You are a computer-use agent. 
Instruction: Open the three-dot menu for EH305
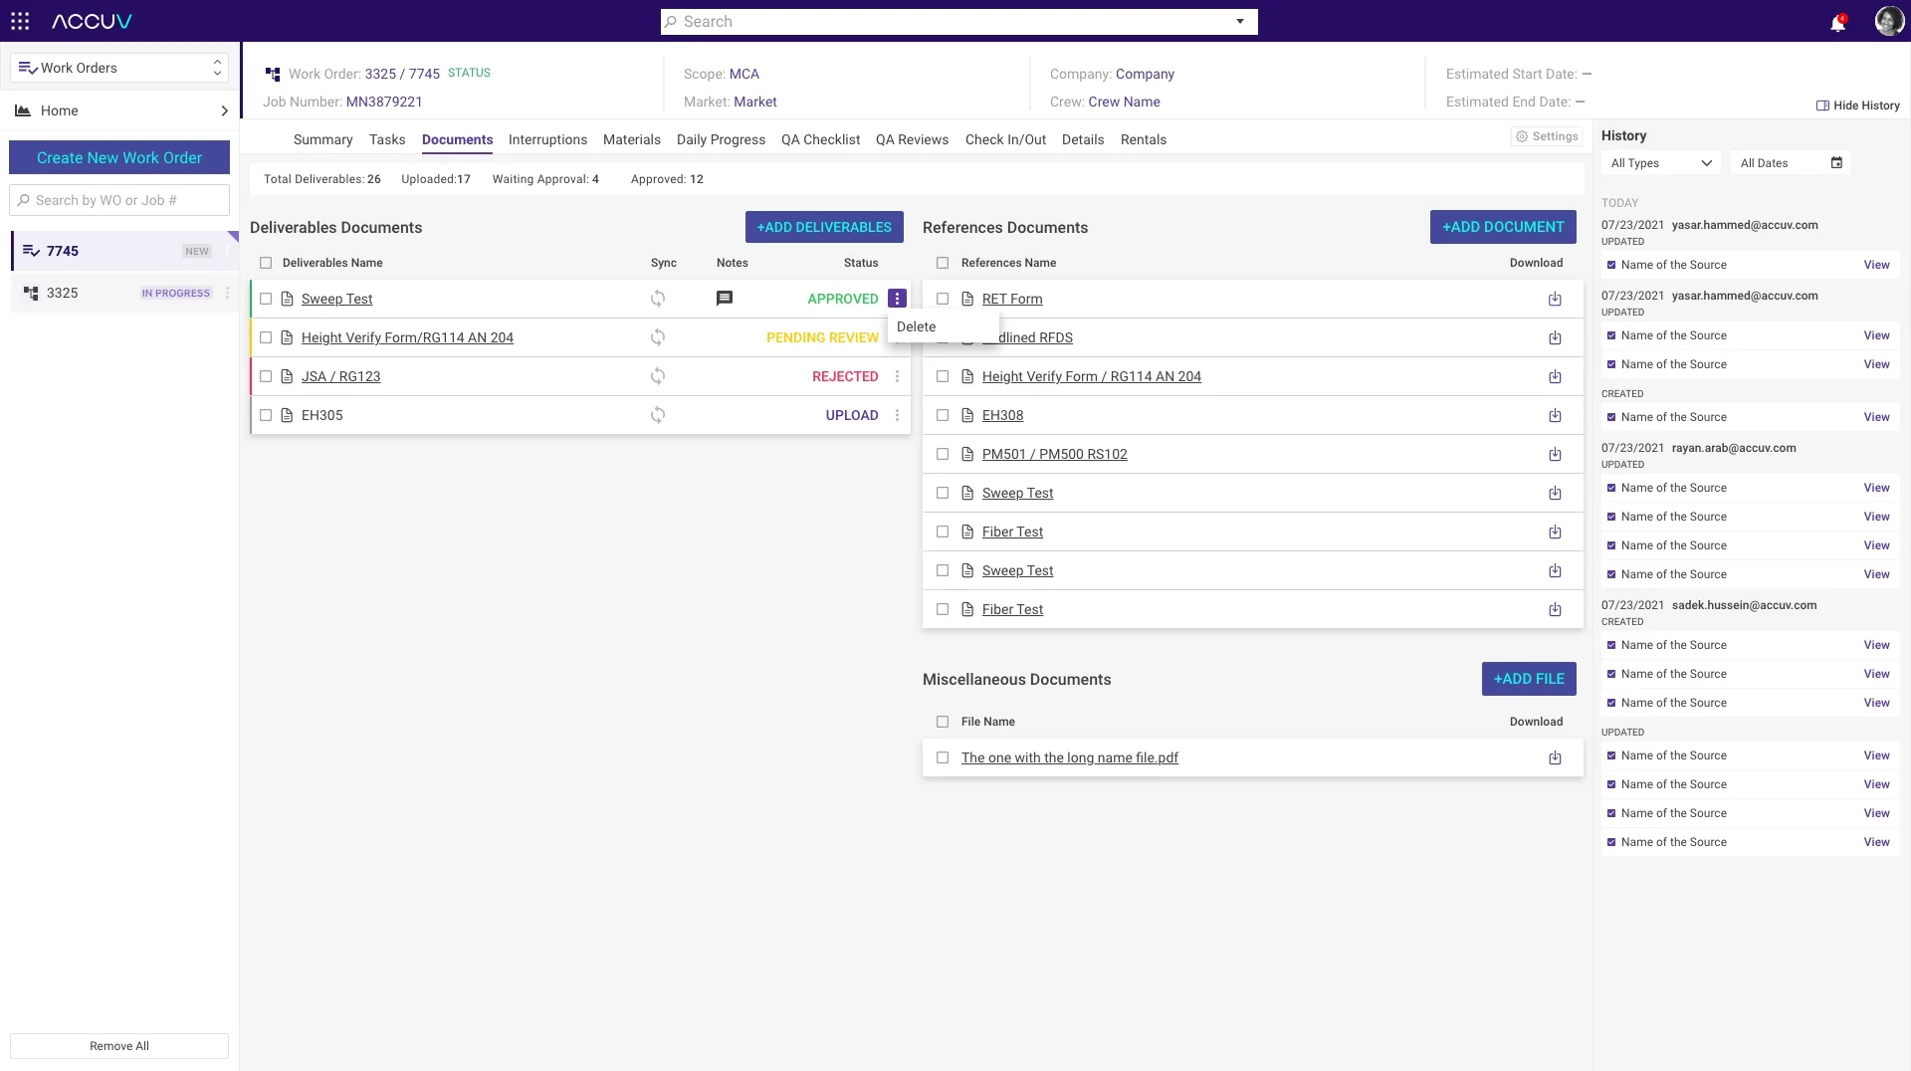click(897, 415)
